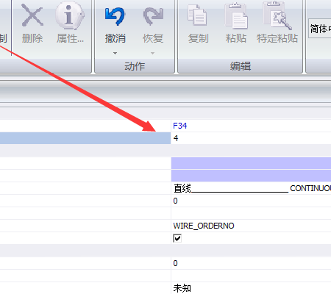Click the Paste (粘贴) clipboard icon
Viewport: 331px width, 294px height.
pos(236,15)
